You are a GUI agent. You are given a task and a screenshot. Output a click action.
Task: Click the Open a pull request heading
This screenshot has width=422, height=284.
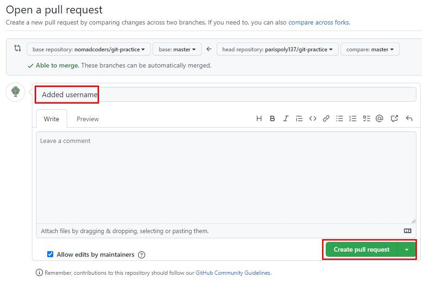coord(54,10)
